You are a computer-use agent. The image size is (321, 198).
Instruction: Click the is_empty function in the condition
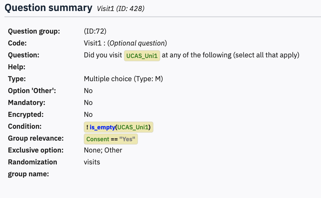tap(103, 127)
